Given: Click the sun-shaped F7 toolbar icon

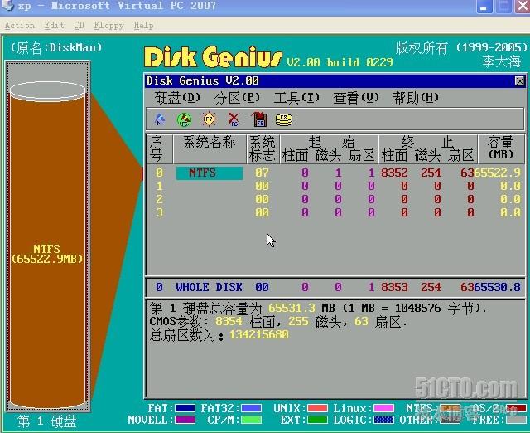Looking at the screenshot, I should (209, 119).
